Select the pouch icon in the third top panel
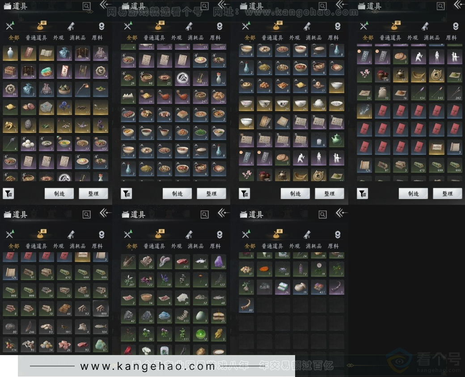The width and height of the screenshot is (465, 377). pos(277,26)
